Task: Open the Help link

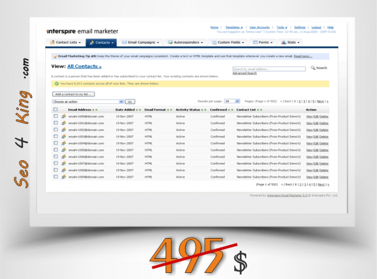Action: [x=330, y=27]
